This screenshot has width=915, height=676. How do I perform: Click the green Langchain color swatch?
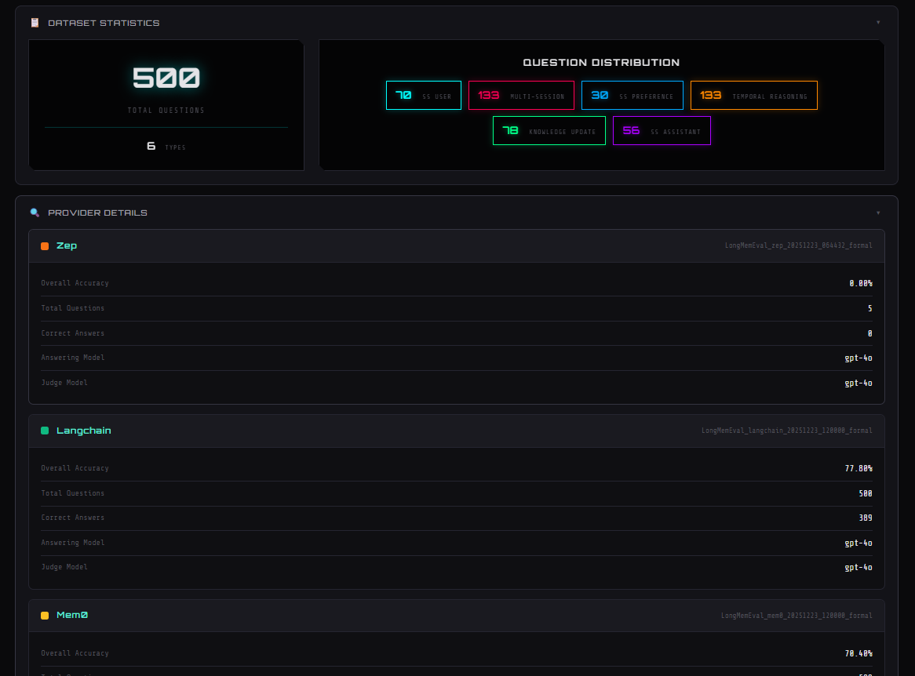click(x=45, y=431)
